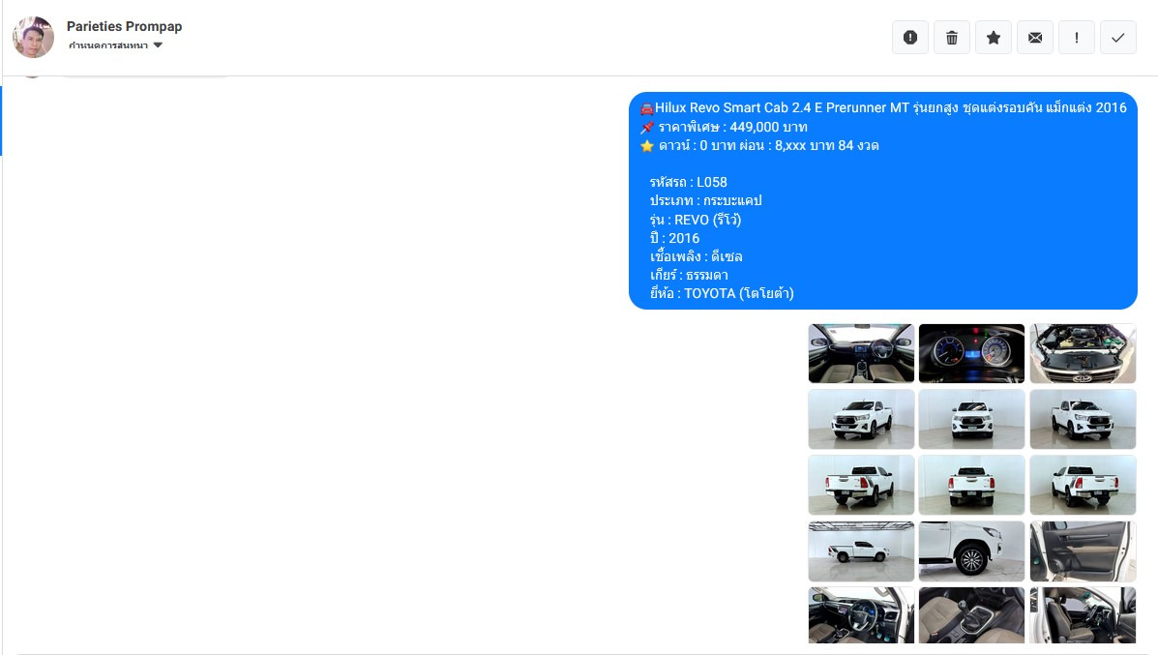Click the down payment line '0 บาท ผ่อน : 8,xxx'
The width and height of the screenshot is (1158, 655).
pyautogui.click(x=759, y=145)
